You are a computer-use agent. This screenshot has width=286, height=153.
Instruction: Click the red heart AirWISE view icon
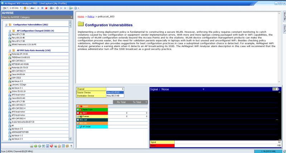52,146
